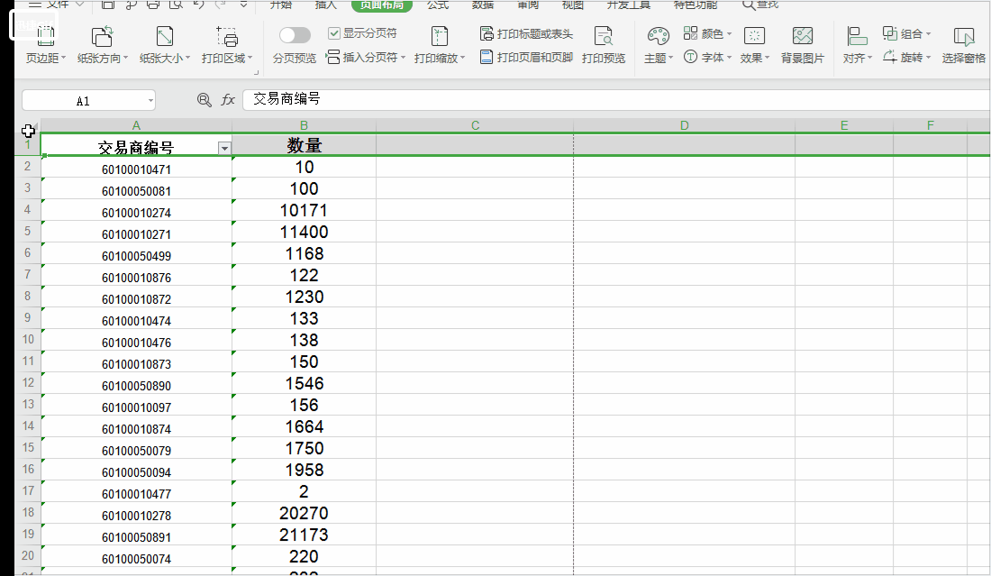Open the 插入分页符 dropdown
The image size is (991, 576).
pos(366,58)
